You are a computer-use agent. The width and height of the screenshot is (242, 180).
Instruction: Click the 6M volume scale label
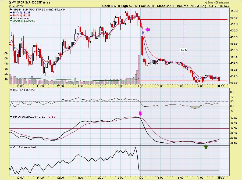pos(6,53)
